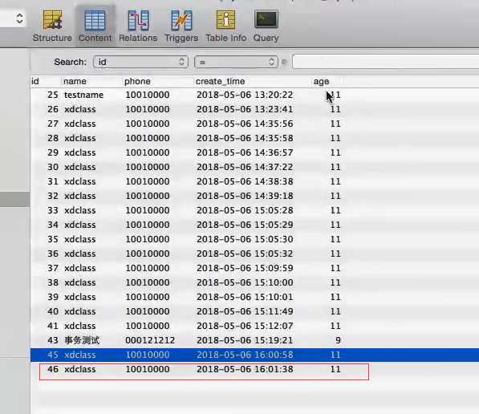
Task: Sort by the create_time column header
Action: click(x=221, y=81)
